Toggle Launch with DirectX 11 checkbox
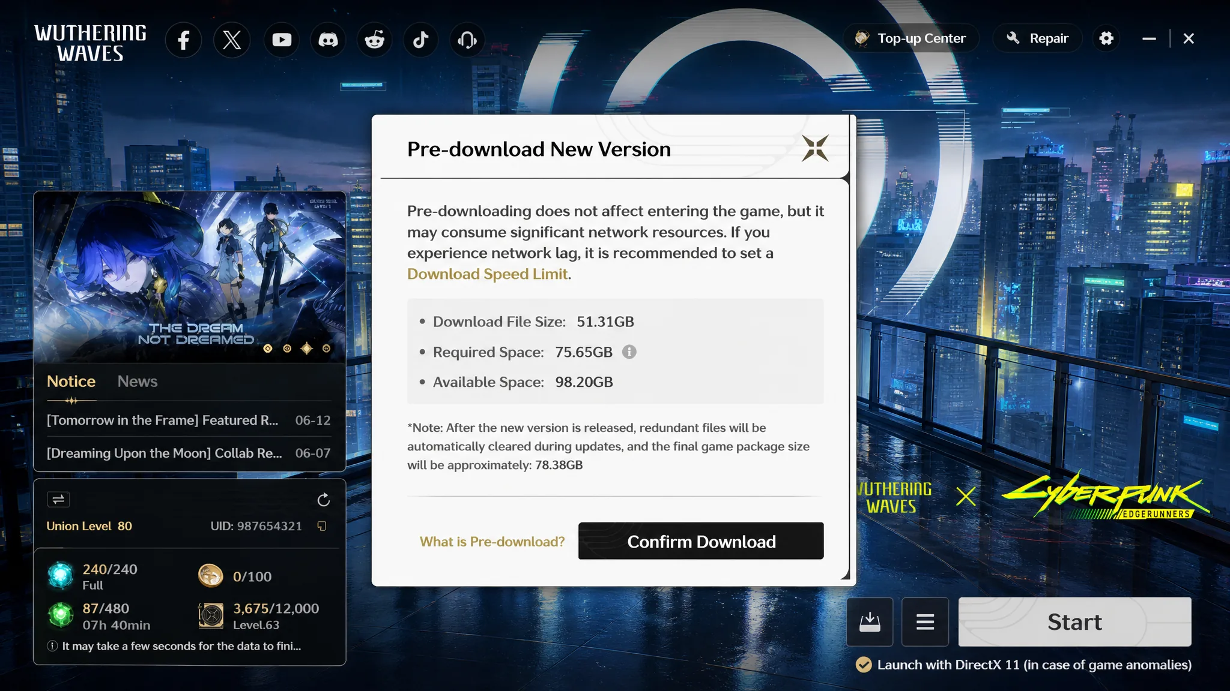This screenshot has width=1230, height=691. (864, 665)
